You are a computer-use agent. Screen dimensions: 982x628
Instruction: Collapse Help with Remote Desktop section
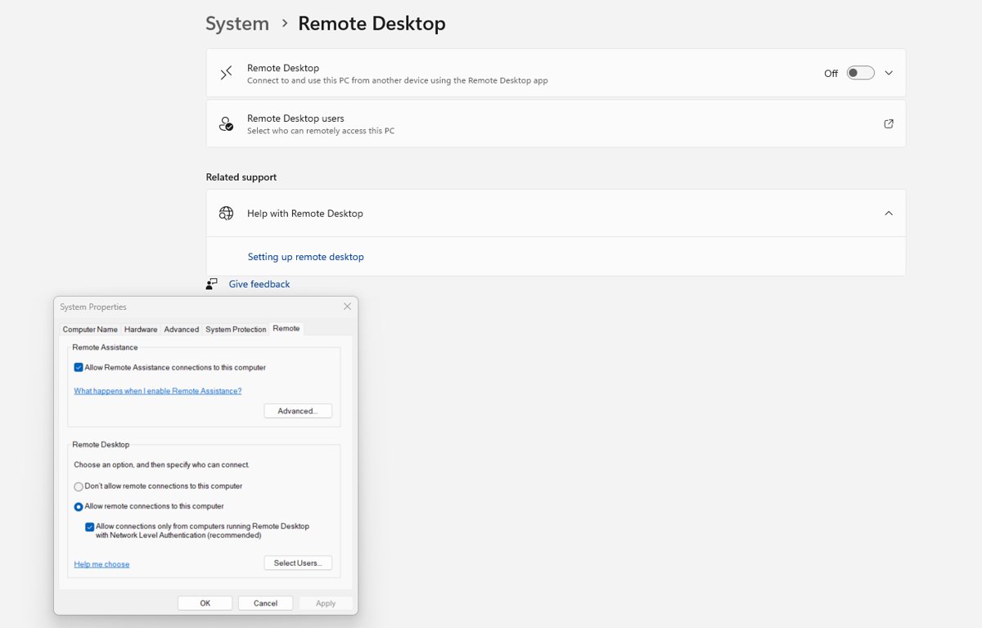coord(889,213)
